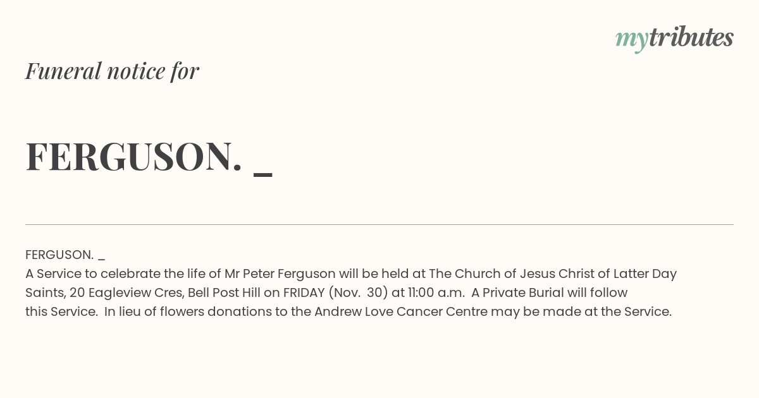The image size is (759, 398).
Task: Click the 'Funeral notice for' heading
Action: [x=112, y=71]
